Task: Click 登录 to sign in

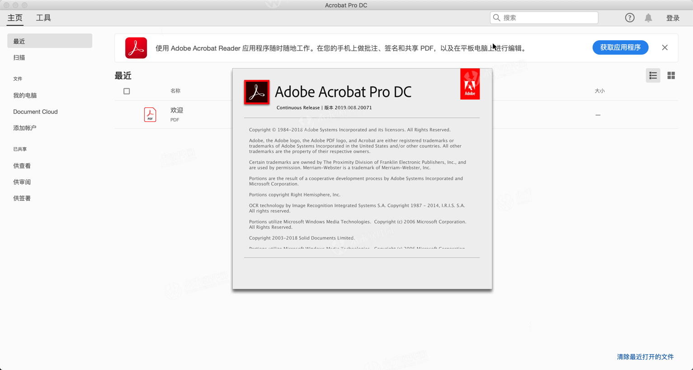Action: pos(673,18)
